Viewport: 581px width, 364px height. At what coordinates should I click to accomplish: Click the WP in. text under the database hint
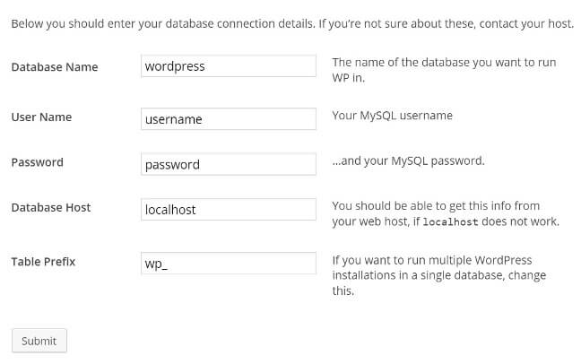[x=348, y=78]
